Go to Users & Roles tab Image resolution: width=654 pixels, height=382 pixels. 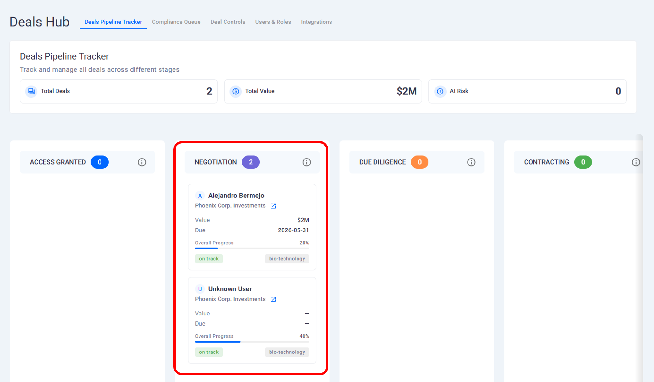(273, 22)
